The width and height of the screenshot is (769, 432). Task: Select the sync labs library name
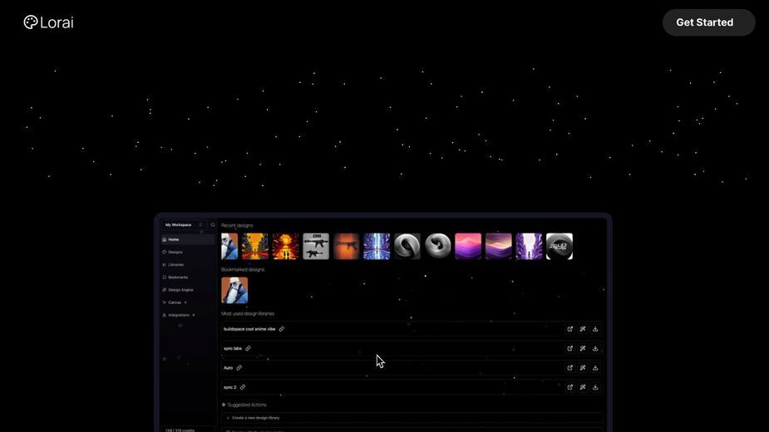pyautogui.click(x=233, y=349)
